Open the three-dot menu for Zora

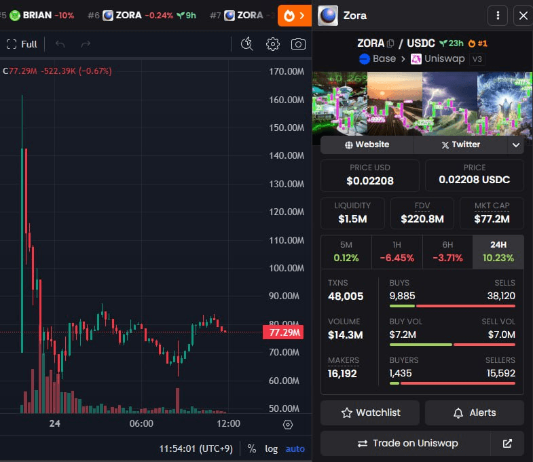click(x=498, y=16)
